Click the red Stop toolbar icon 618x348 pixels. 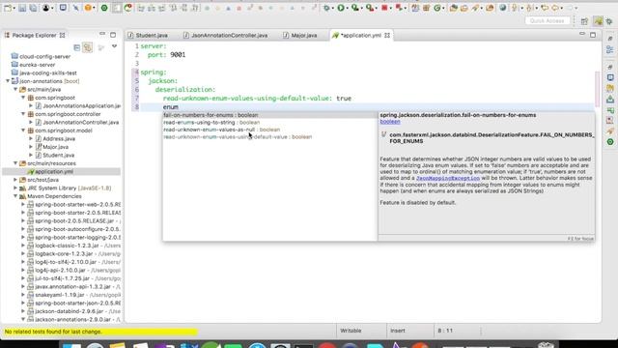point(384,8)
